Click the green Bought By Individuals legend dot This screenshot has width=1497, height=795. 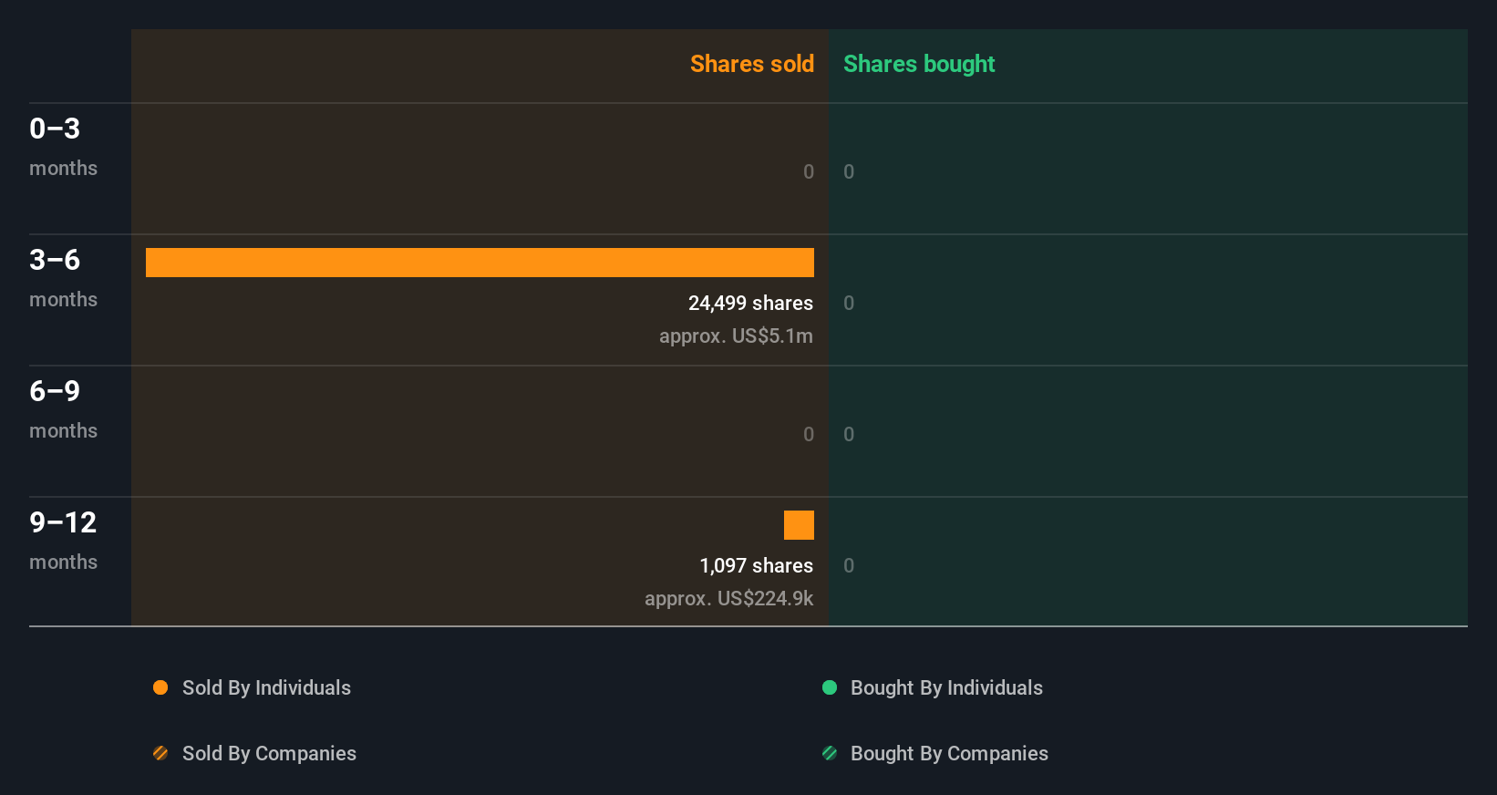coord(830,687)
